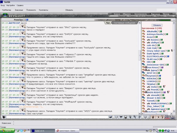Click the green health bar of the character
Image resolution: width=177 pixels, height=133 pixels.
[x=165, y=20]
